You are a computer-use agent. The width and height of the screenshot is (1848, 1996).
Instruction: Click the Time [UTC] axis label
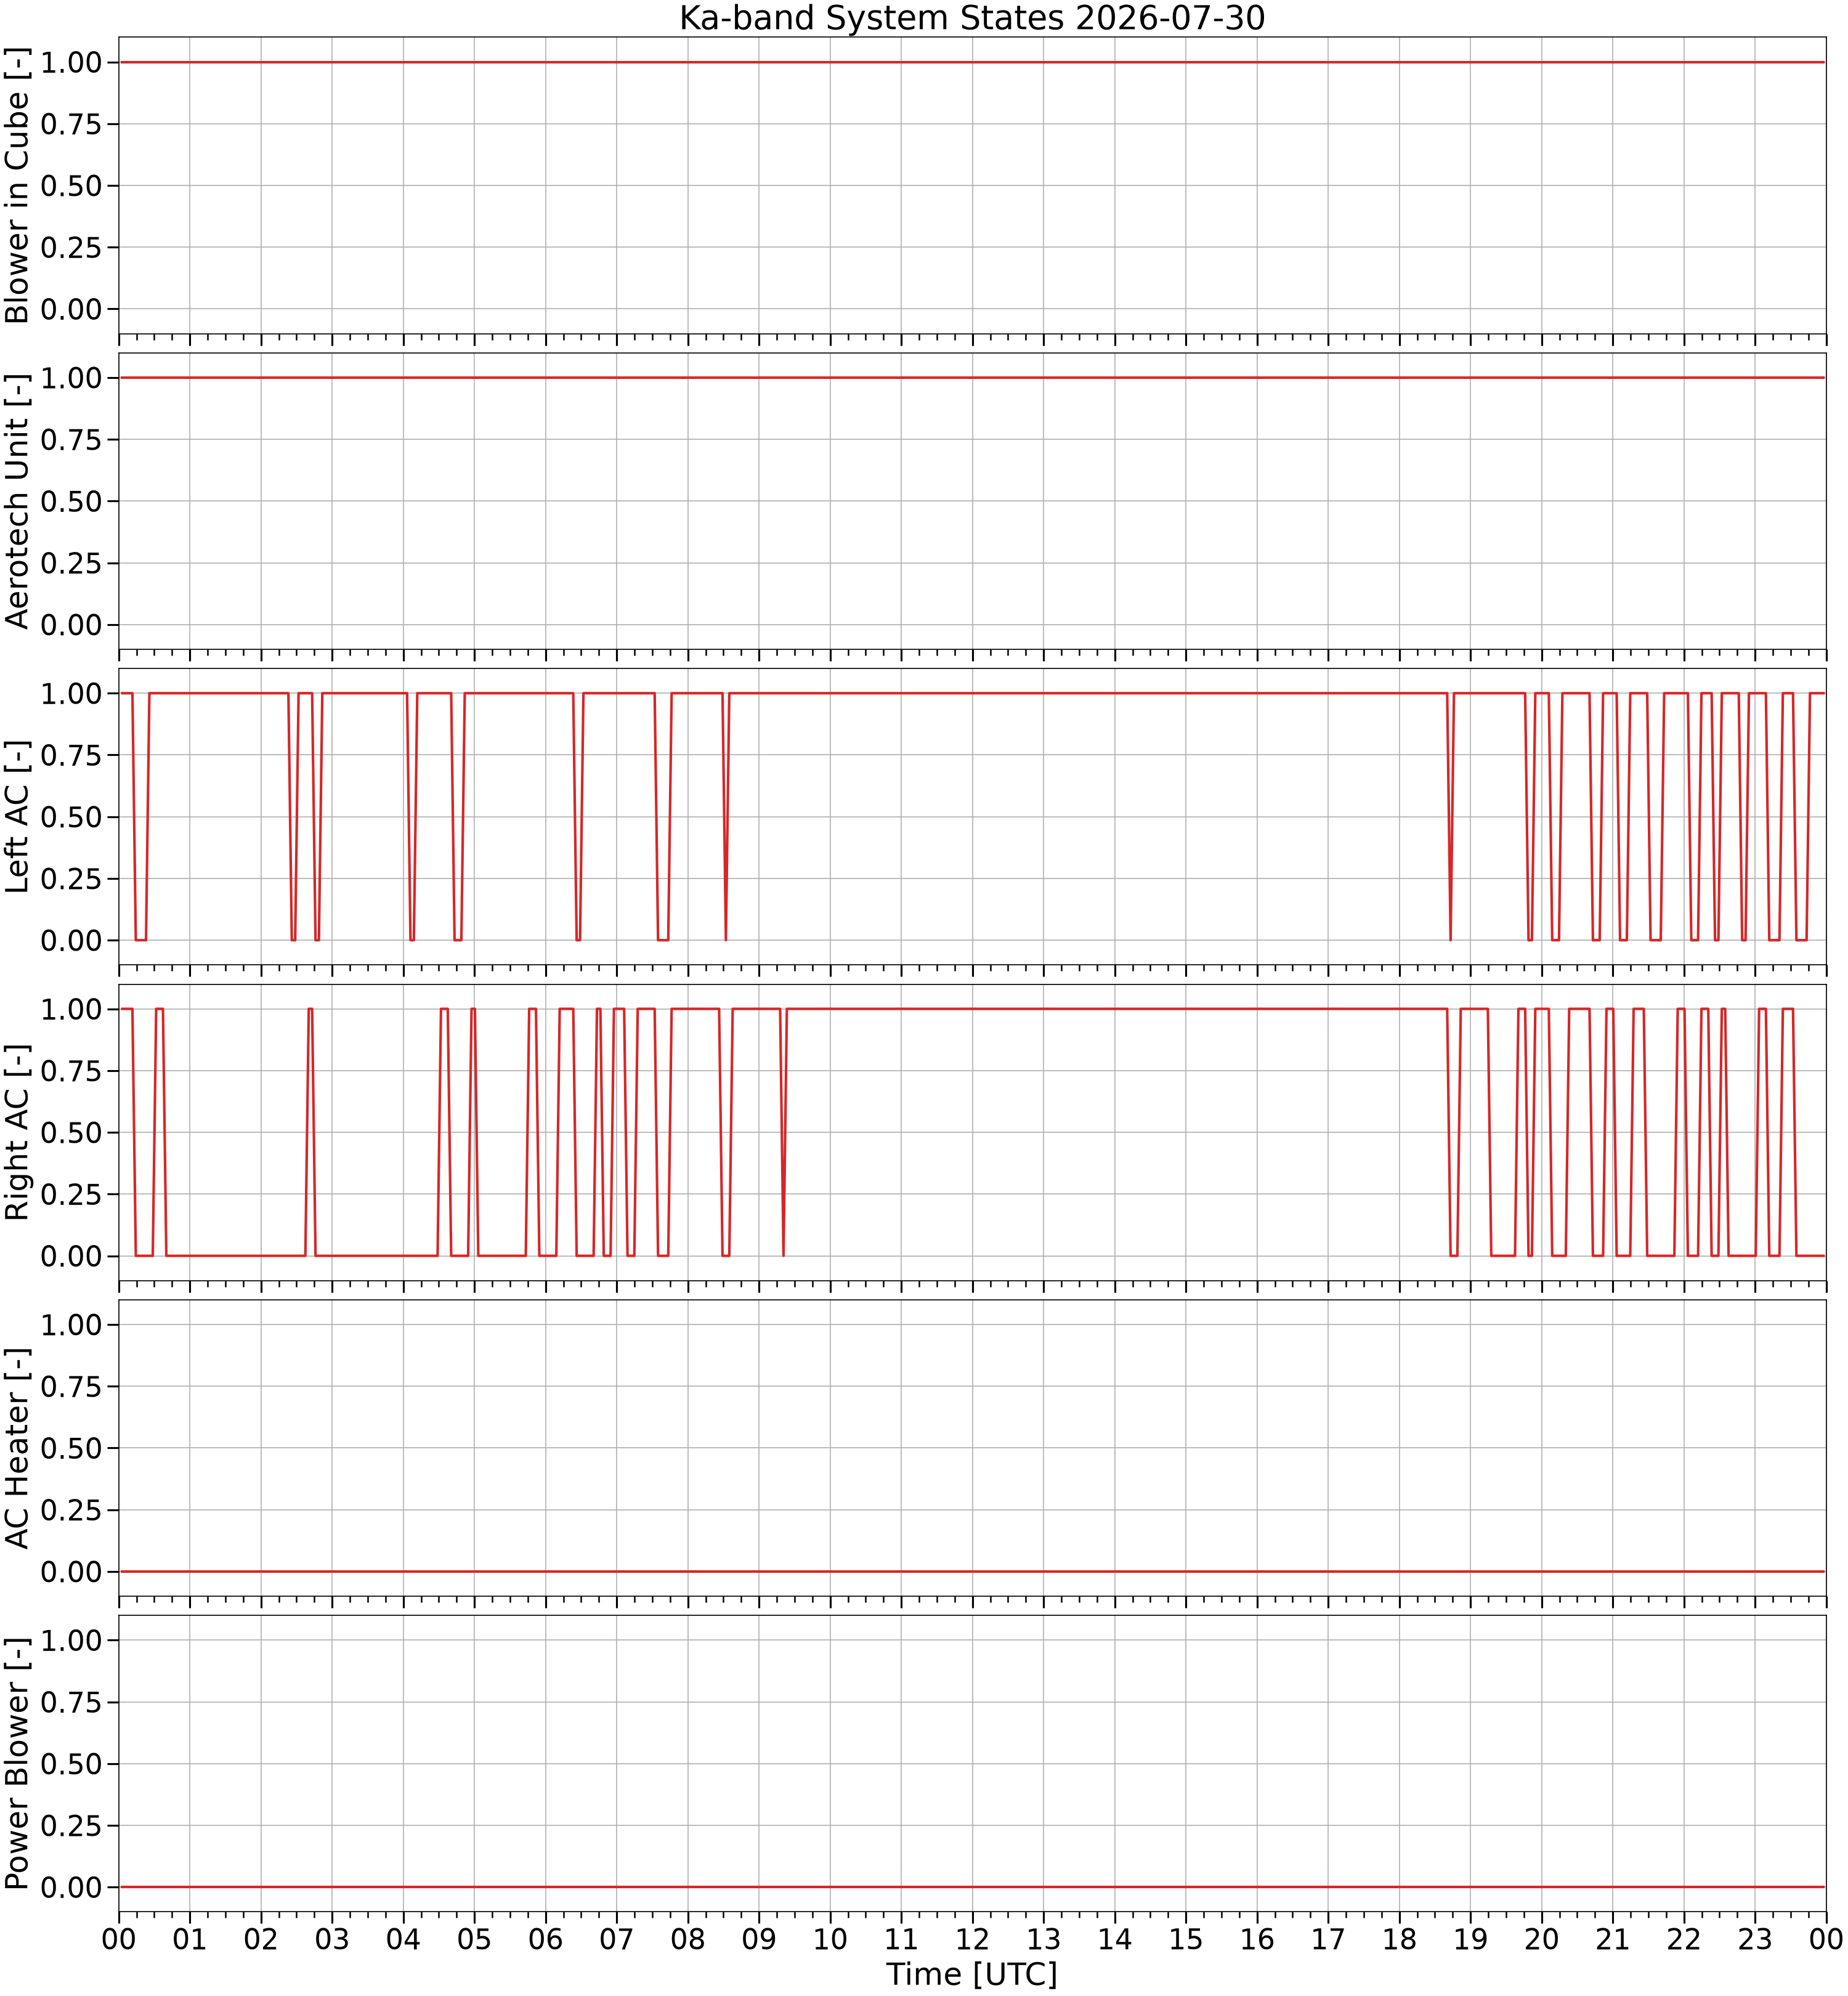click(x=972, y=1975)
